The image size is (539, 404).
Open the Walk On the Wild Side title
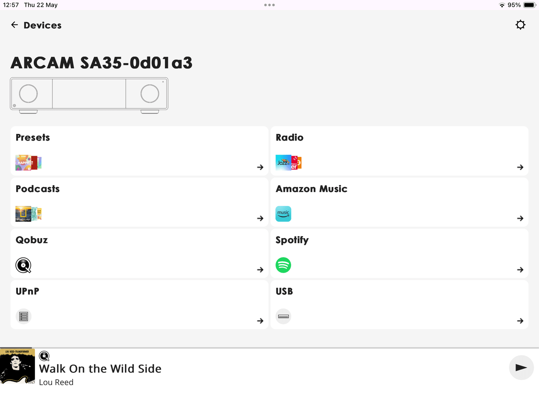coord(100,368)
